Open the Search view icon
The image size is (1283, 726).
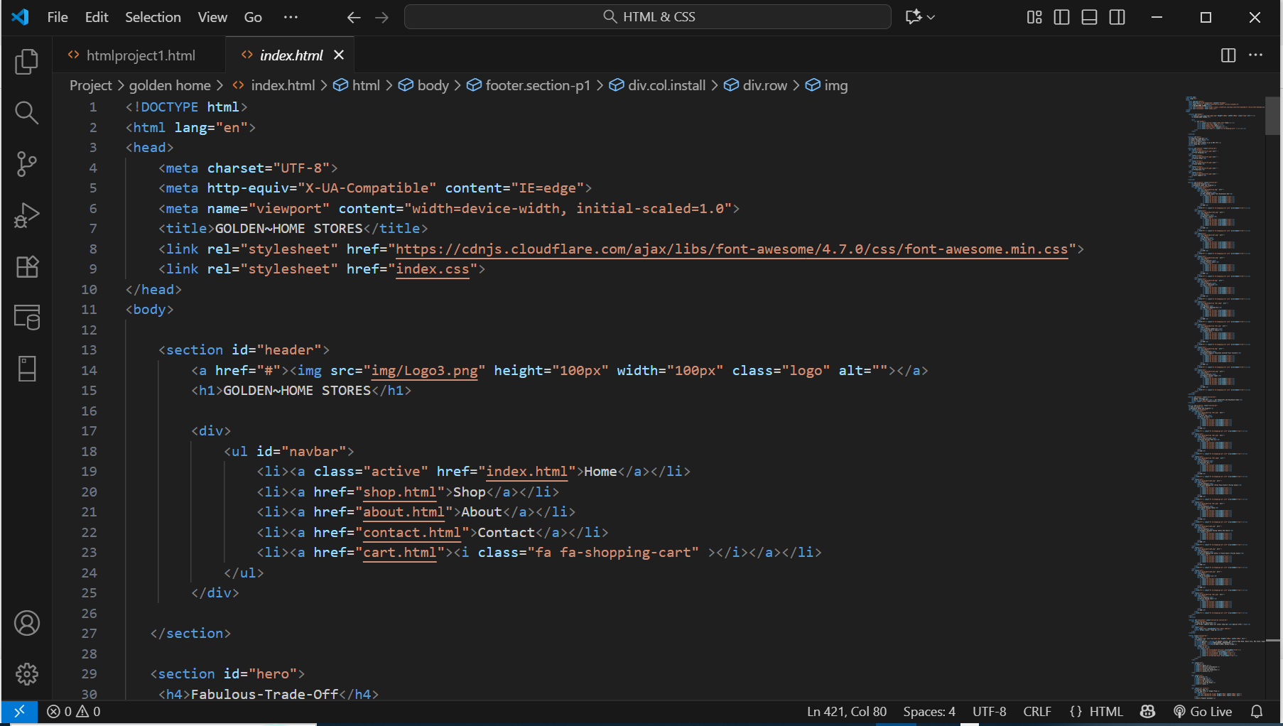point(26,113)
